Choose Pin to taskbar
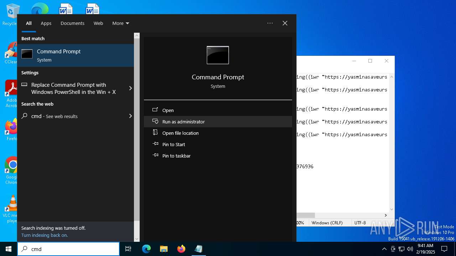Screen dimensions: 456x256 click(218, 156)
